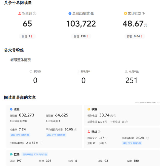This screenshot has height=167, width=164.
Task: Click the help icon beside 粉丝 section title
Action: point(99,132)
